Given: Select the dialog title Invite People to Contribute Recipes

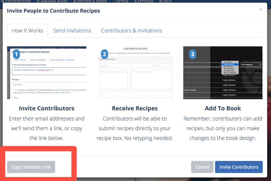Looking at the screenshot, I should 54,11.
